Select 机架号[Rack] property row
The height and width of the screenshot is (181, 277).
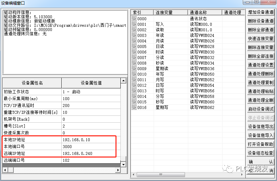tap(62, 119)
